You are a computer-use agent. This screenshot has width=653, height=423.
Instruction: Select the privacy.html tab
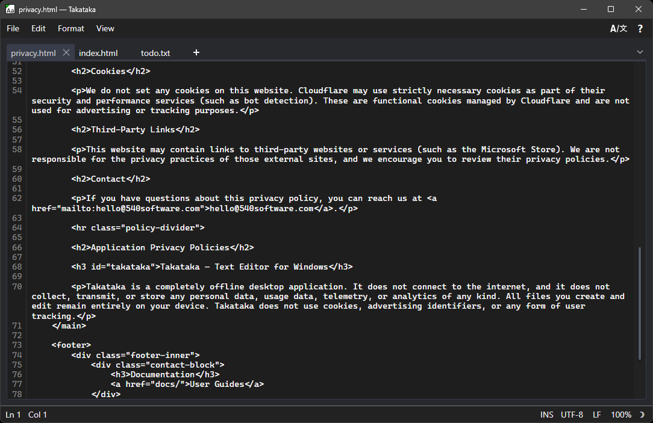[33, 53]
